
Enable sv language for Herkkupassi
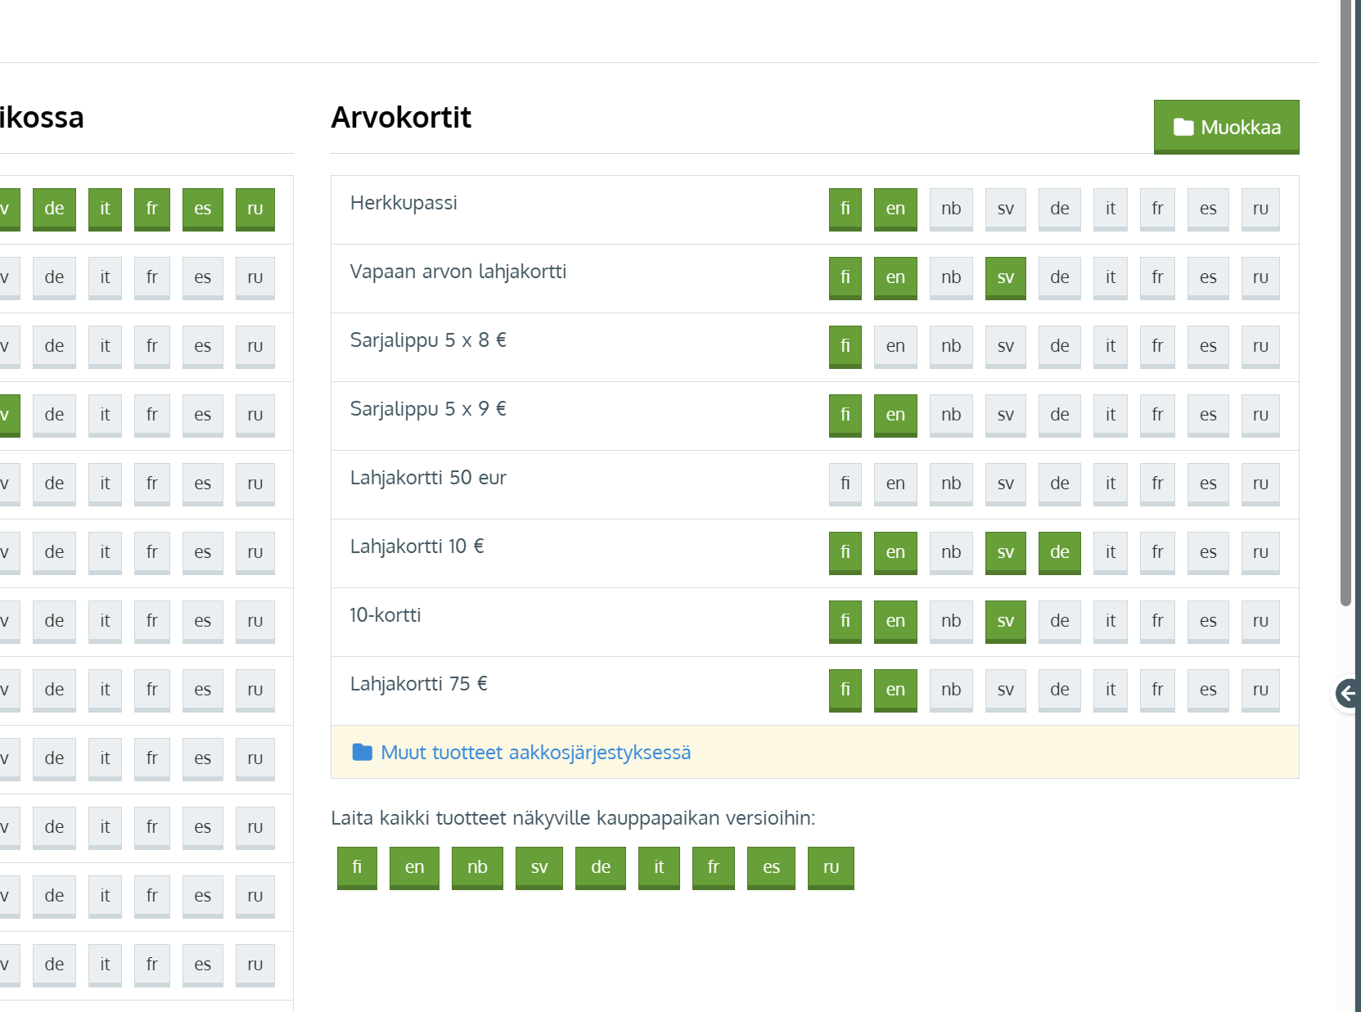[x=1006, y=209]
